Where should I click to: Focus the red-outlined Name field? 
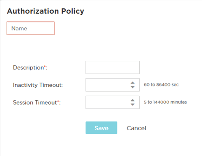[x=31, y=28]
